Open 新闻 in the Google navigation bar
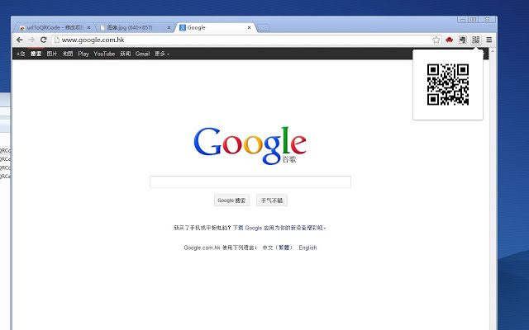The image size is (529, 330). click(x=125, y=54)
